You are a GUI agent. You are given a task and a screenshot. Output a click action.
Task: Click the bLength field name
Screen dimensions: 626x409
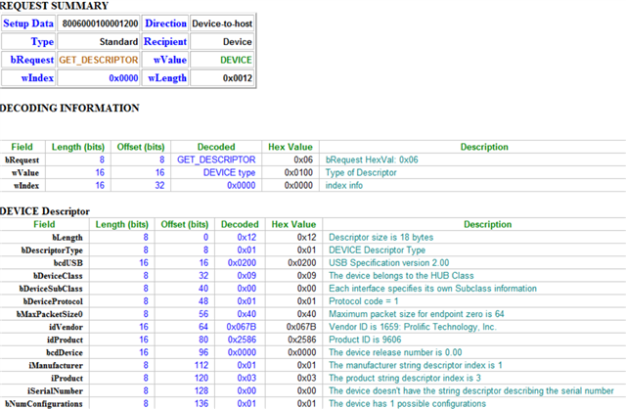tap(67, 237)
